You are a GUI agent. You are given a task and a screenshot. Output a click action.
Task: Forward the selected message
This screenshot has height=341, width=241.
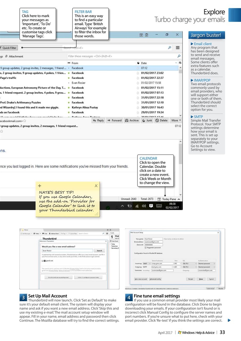(115, 120)
